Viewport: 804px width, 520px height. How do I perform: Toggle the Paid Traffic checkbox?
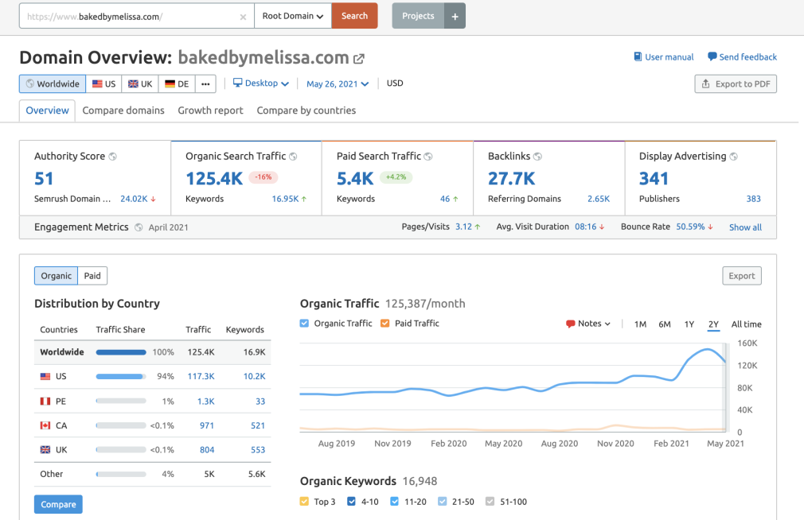click(x=385, y=324)
